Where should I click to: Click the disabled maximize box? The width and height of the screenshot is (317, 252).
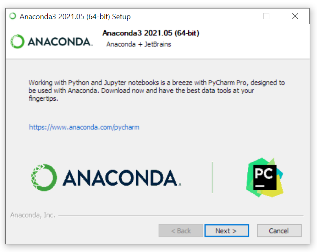pyautogui.click(x=266, y=16)
